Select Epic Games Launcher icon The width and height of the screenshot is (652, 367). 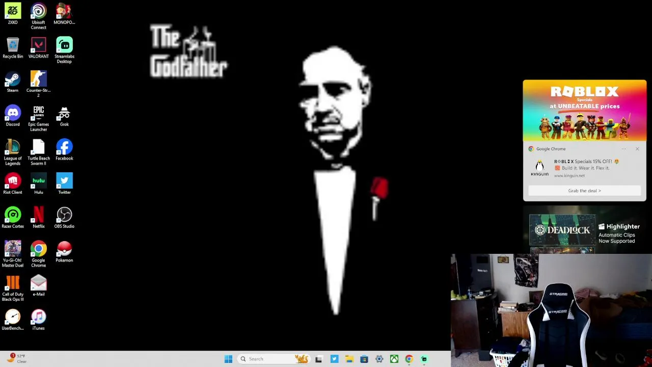point(38,118)
